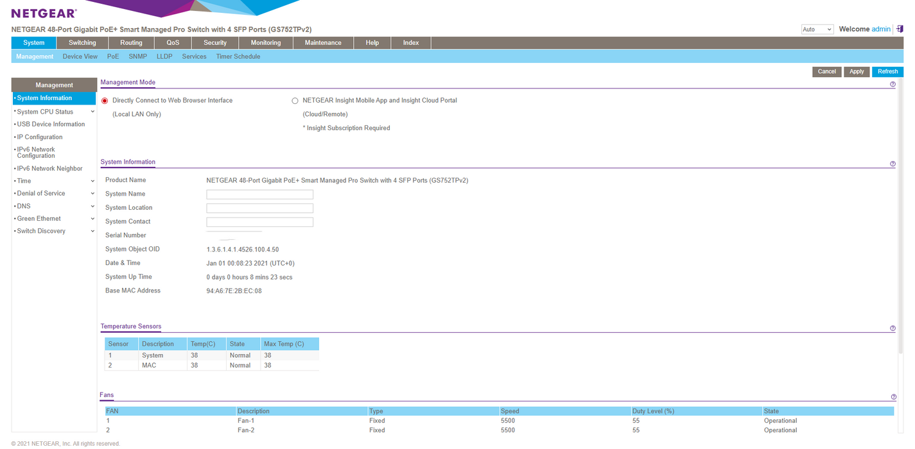Click the logout door icon
The image size is (915, 449).
coord(900,30)
